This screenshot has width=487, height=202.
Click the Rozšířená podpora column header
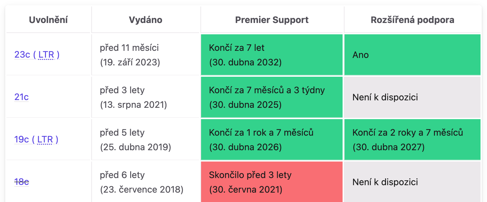click(x=412, y=20)
